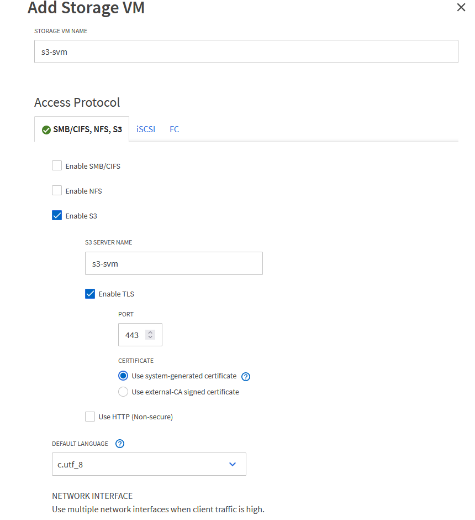Open the FC protocol tab

click(174, 129)
